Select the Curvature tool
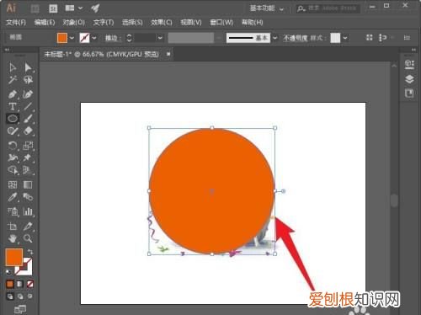 (x=28, y=94)
